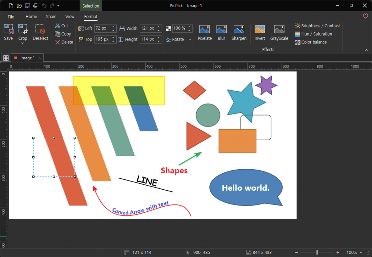Expand the Crop dropdown arrow
Viewport: 372px width, 257px height.
[x=23, y=43]
